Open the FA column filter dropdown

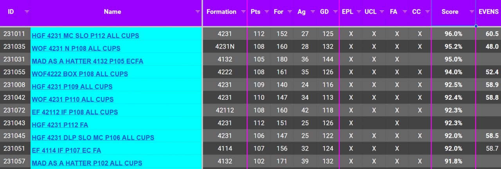click(x=404, y=12)
